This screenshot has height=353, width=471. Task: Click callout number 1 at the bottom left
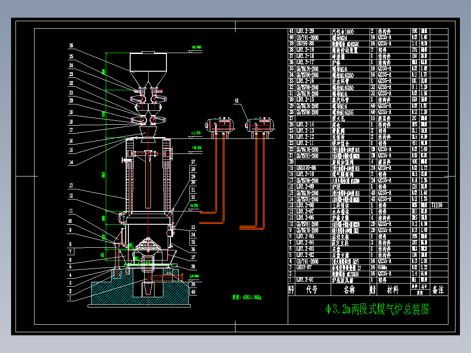tap(70, 298)
